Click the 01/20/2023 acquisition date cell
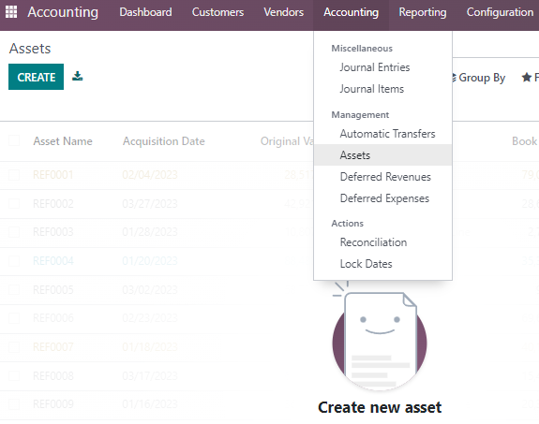Image resolution: width=539 pixels, height=424 pixels. coord(150,261)
